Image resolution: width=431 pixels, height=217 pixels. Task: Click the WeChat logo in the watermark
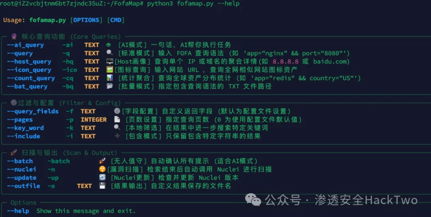pos(253,199)
